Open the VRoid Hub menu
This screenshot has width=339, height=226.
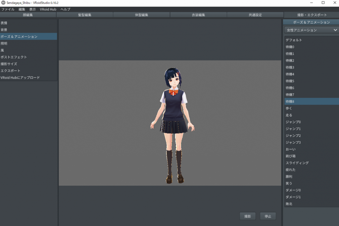coord(48,9)
